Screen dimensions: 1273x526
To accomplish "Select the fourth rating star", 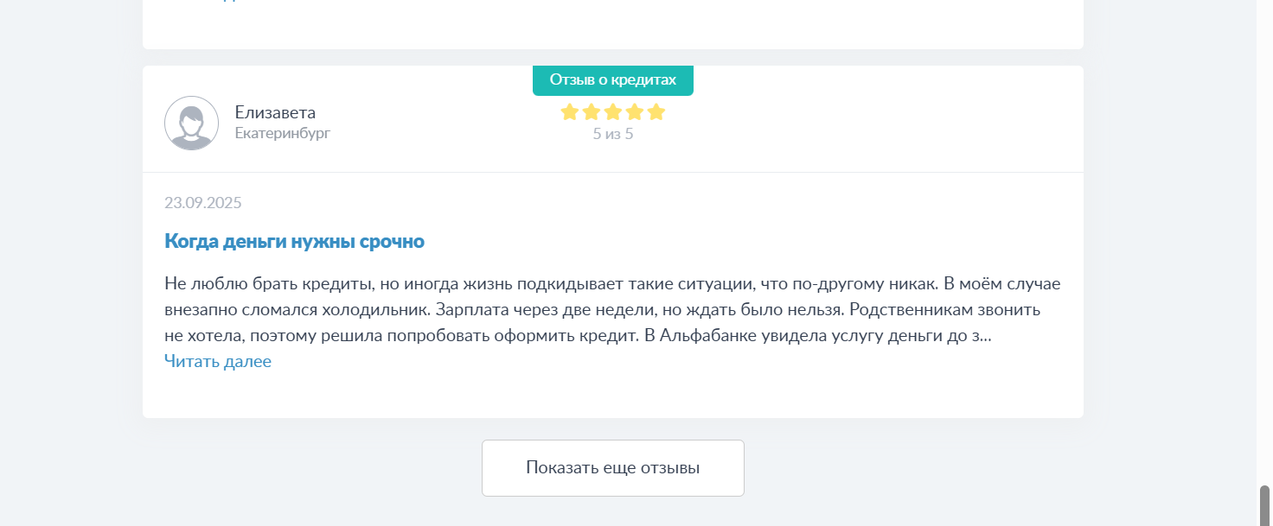I will click(635, 112).
